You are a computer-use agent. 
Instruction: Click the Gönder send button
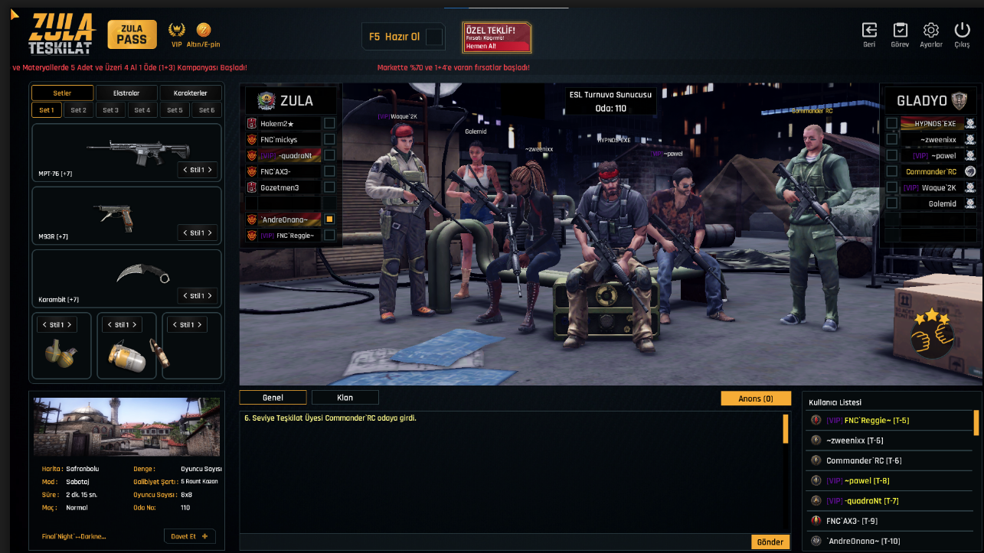point(770,542)
